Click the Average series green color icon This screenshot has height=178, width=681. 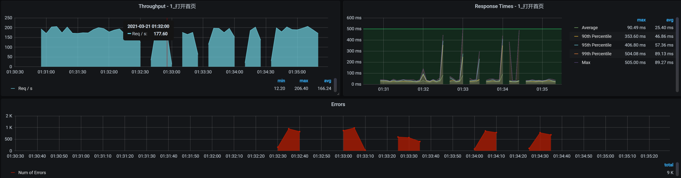[x=576, y=28]
